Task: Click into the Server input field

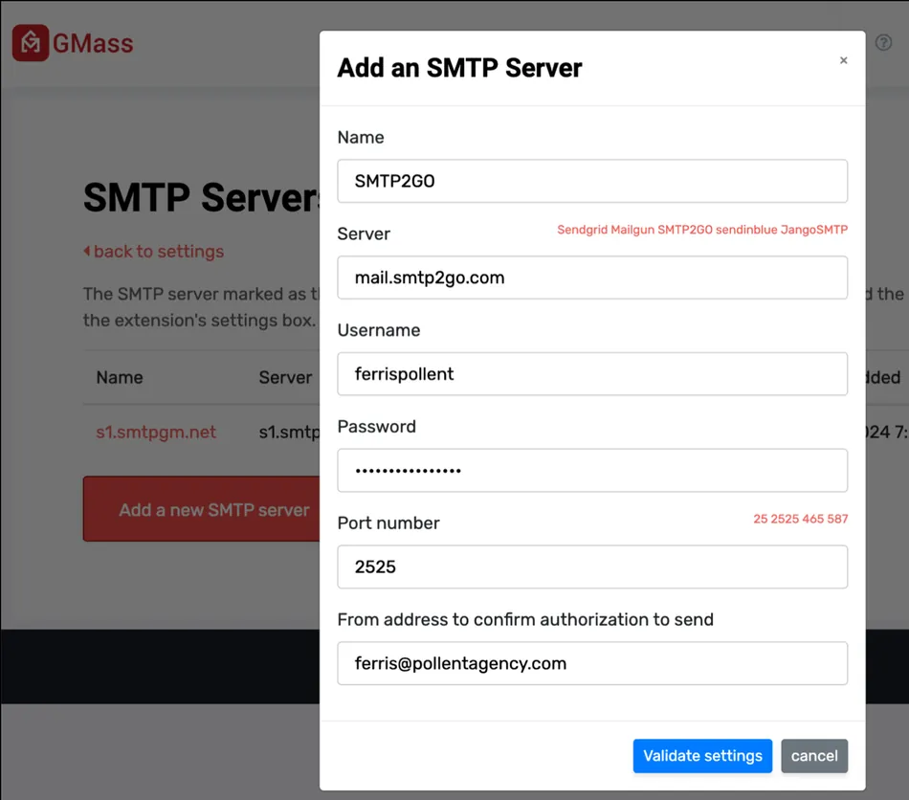Action: pos(592,278)
